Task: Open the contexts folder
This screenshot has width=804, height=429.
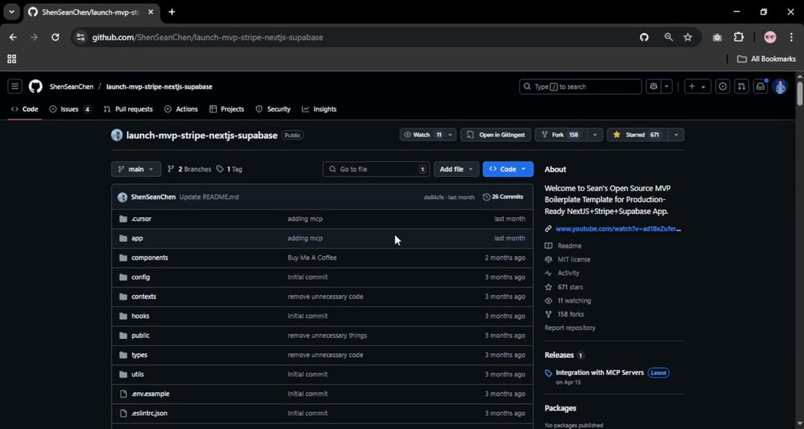Action: 143,297
